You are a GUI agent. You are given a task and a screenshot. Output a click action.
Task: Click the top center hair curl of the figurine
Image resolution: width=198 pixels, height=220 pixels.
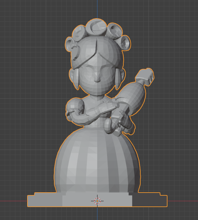tap(96, 27)
